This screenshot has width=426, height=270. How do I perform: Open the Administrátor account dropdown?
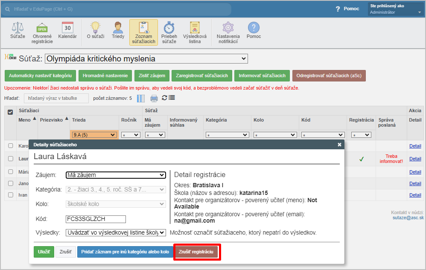coord(396,9)
